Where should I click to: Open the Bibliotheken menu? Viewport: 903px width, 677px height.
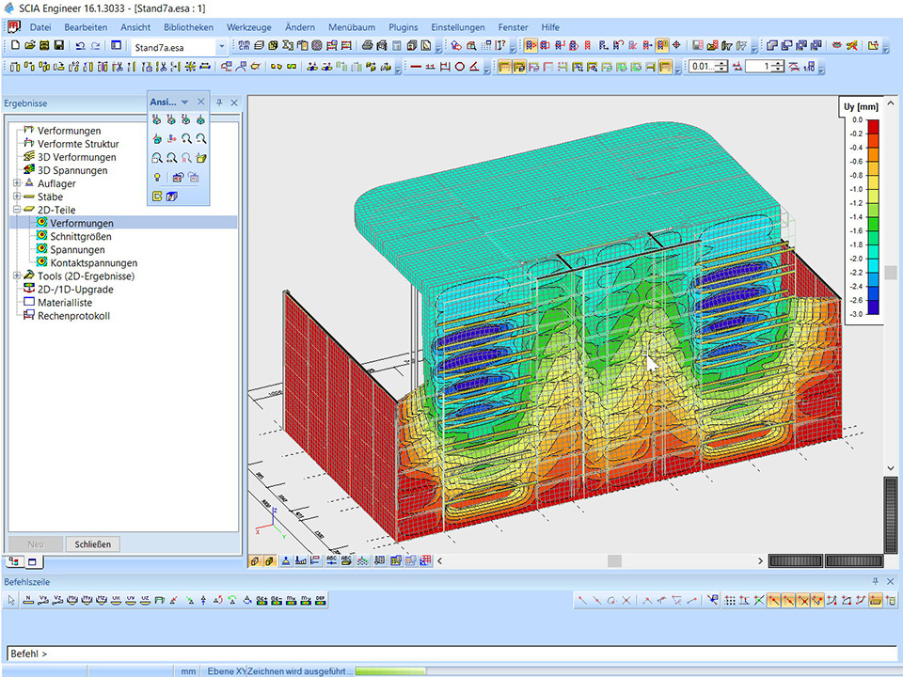[188, 27]
